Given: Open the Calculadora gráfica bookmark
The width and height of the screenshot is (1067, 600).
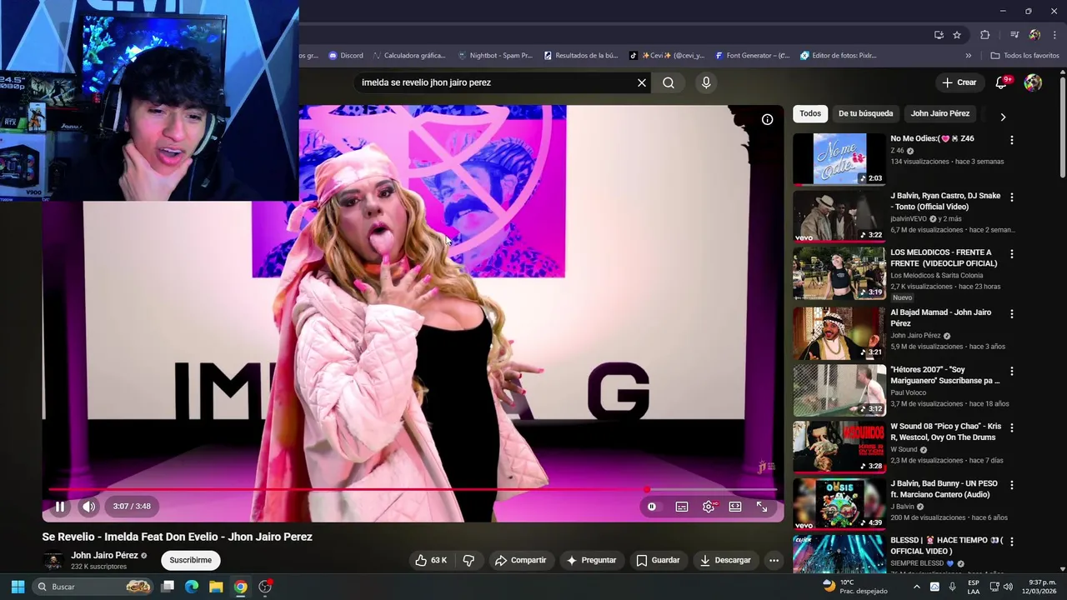Looking at the screenshot, I should [x=409, y=56].
